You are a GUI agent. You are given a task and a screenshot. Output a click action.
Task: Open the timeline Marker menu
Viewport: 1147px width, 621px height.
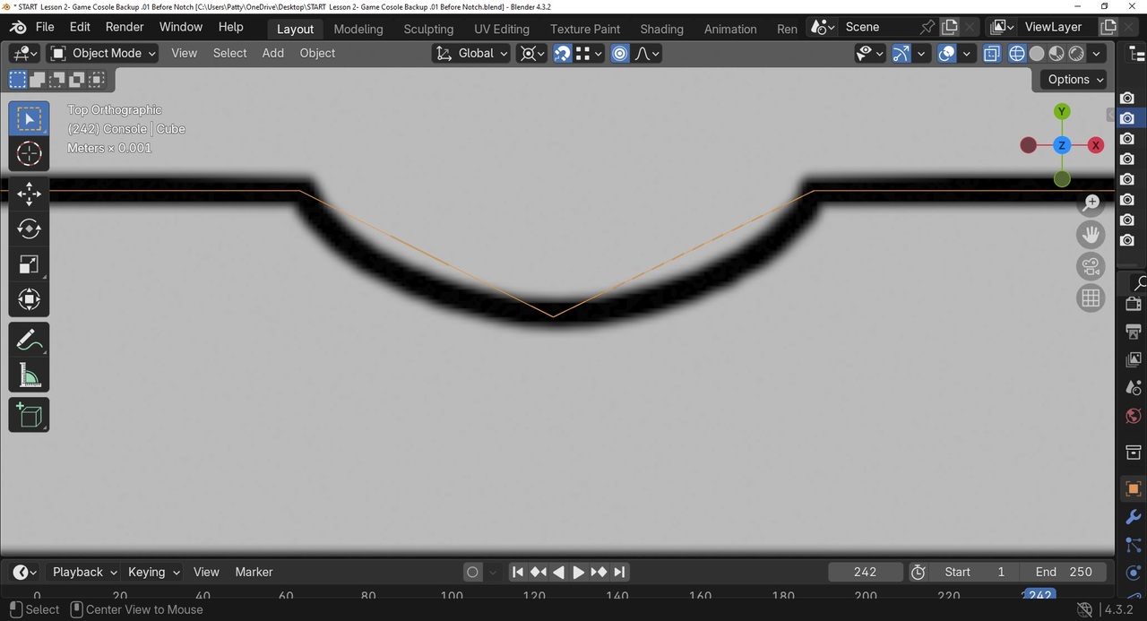click(254, 572)
